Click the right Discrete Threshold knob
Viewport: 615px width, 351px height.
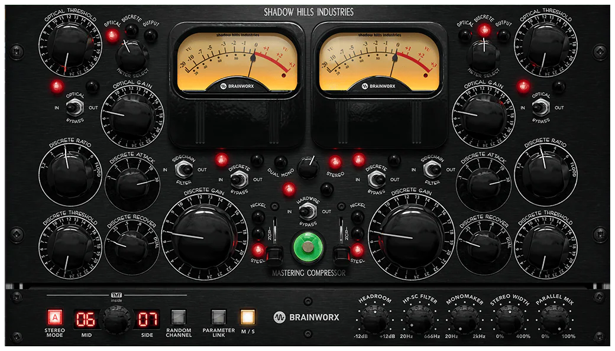click(546, 248)
